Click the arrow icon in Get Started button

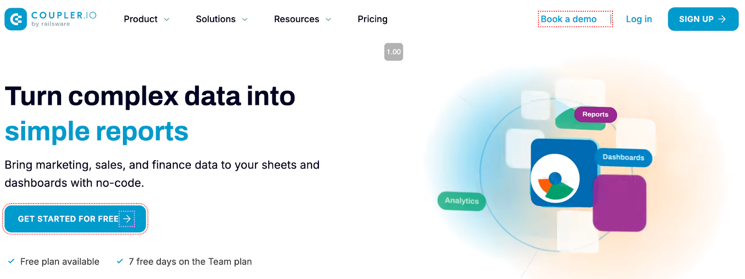(127, 218)
